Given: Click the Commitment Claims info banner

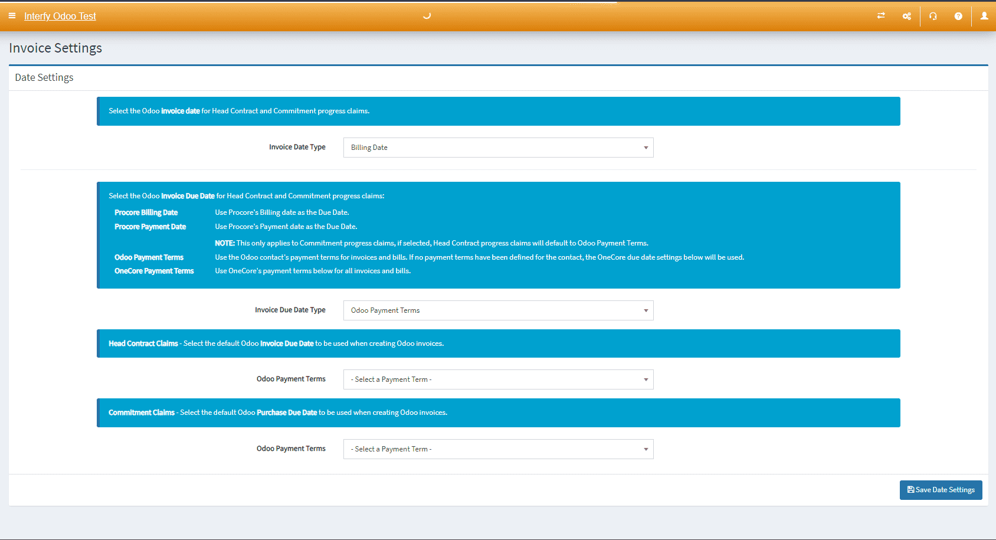Looking at the screenshot, I should (x=498, y=413).
